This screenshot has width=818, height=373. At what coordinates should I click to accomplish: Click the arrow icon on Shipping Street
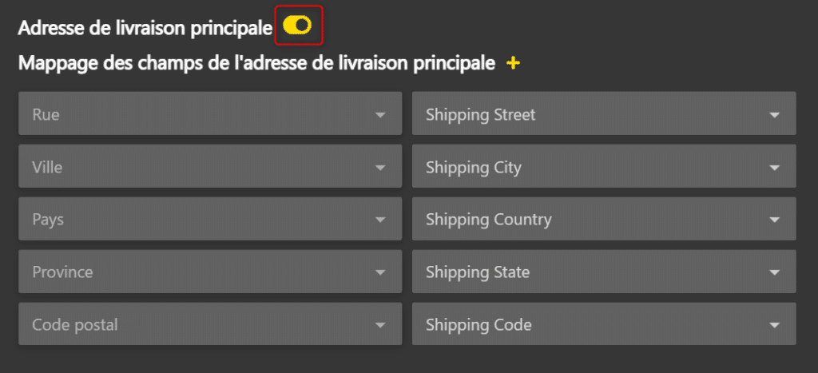point(774,115)
